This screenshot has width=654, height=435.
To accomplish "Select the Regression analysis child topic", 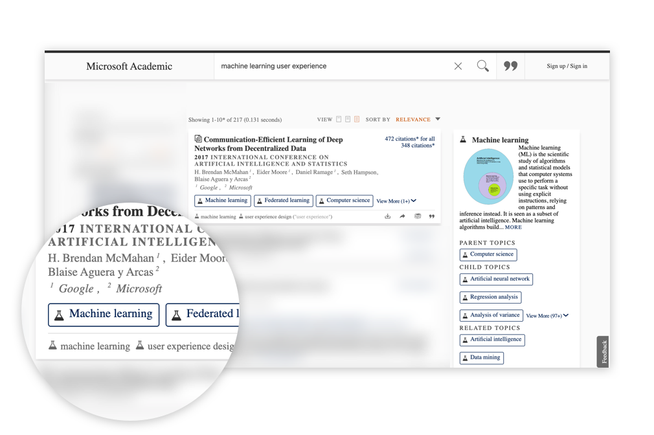I will (x=491, y=297).
